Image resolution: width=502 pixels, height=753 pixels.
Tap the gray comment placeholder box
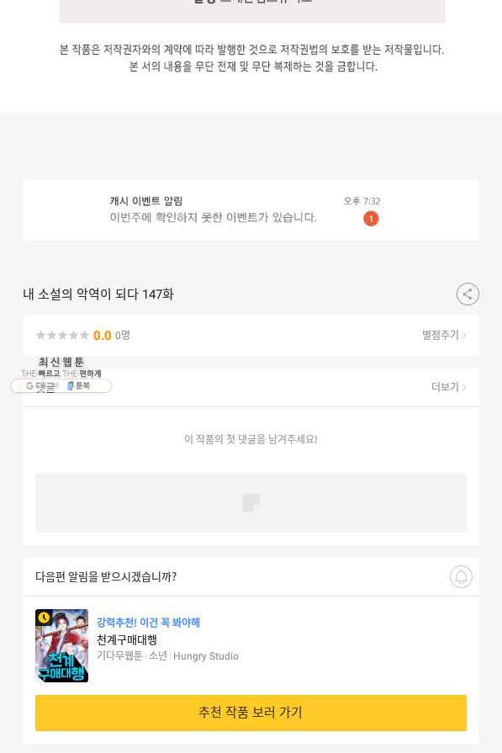tap(251, 502)
